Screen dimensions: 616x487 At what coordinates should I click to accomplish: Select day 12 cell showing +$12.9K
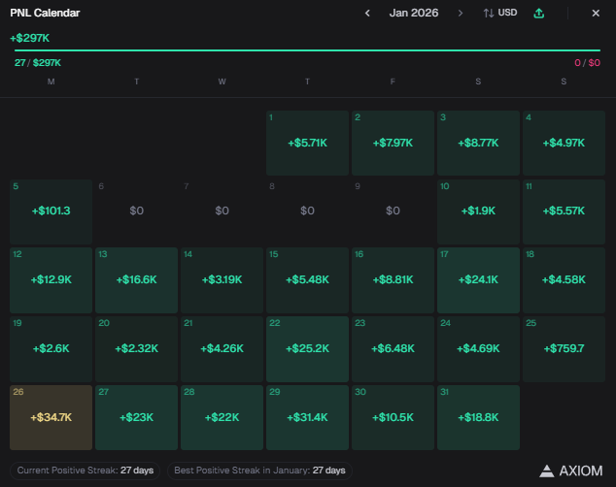click(51, 280)
